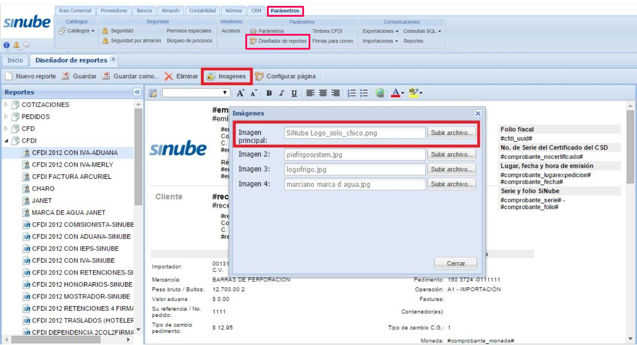The height and width of the screenshot is (345, 637).
Task: Center-align text using the toolbar icon
Action: [323, 93]
